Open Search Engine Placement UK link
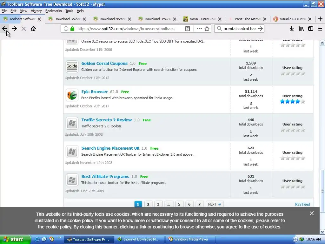This screenshot has width=325, height=244. [x=110, y=148]
